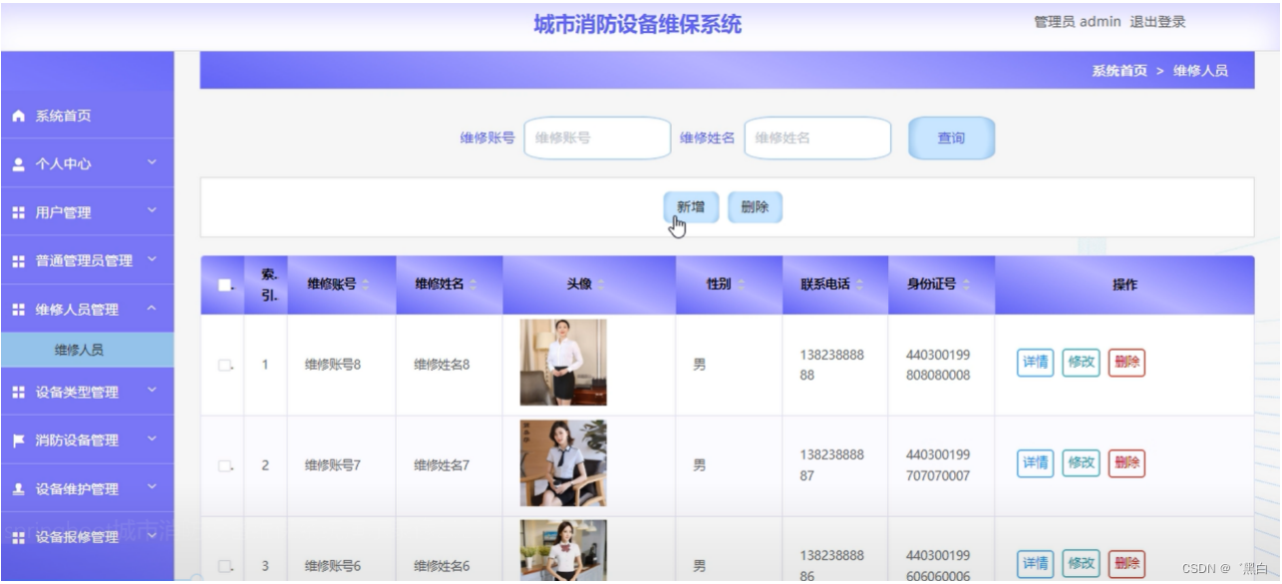Open the 消防设备管理 sidebar menu
The width and height of the screenshot is (1282, 584).
[87, 440]
